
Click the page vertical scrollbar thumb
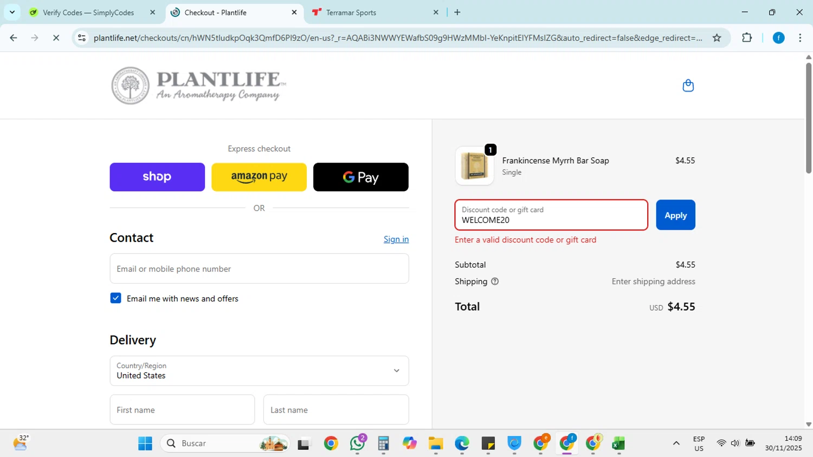tap(809, 118)
